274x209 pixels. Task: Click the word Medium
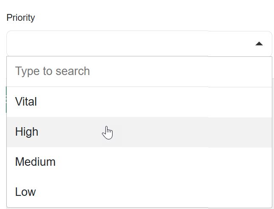pyautogui.click(x=35, y=162)
